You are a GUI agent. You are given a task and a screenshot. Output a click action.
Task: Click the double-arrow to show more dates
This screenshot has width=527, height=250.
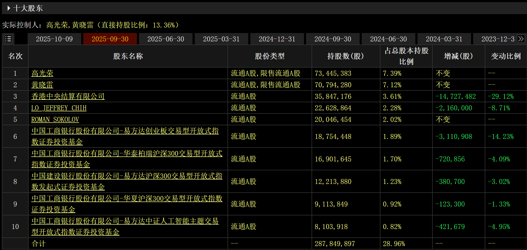tap(521, 39)
